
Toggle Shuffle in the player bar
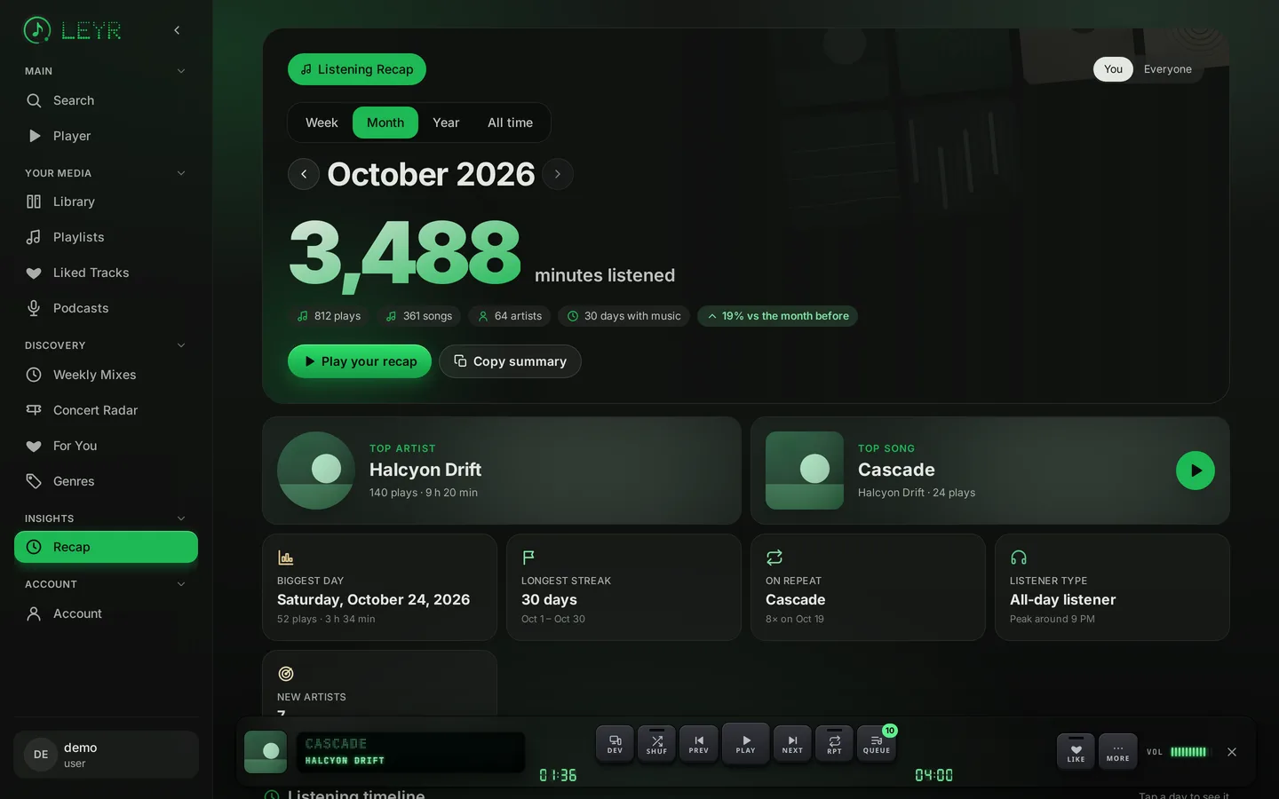656,744
